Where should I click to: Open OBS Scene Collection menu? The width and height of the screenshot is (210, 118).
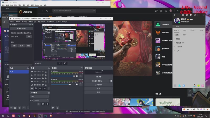coord(50,22)
